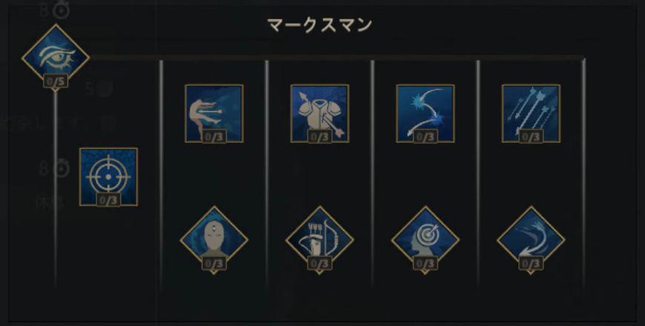Click the 0/3 badge on arrow volley skill
645x326 pixels.
pos(531,136)
